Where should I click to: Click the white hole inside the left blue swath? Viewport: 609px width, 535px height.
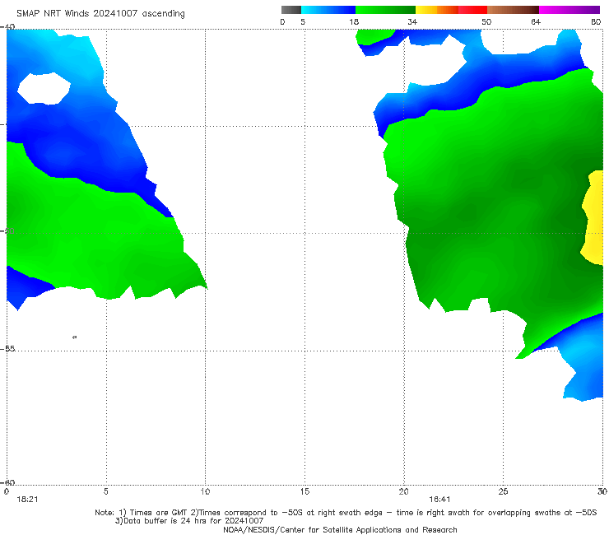click(44, 89)
